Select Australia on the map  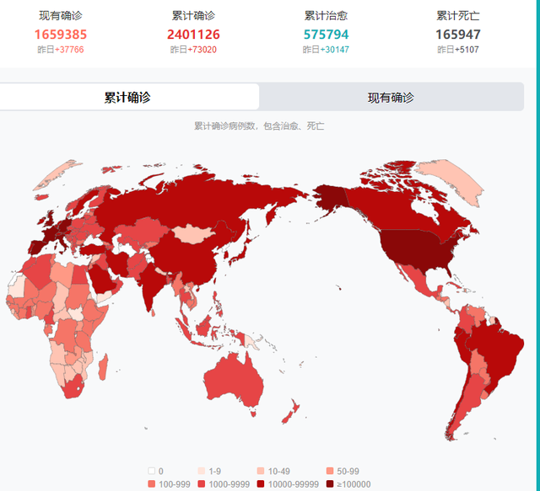click(x=235, y=382)
